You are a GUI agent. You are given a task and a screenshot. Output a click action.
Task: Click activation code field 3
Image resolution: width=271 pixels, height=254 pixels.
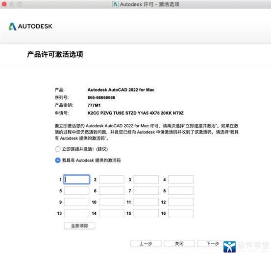146,180
